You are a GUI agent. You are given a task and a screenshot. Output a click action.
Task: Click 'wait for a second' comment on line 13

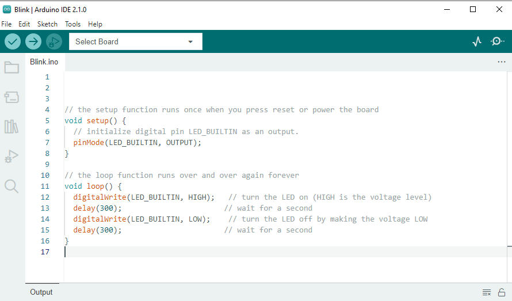point(268,208)
